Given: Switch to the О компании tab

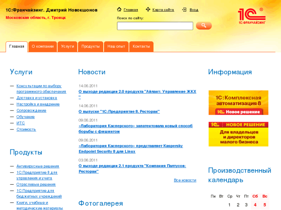Looking at the screenshot, I should [x=43, y=47].
